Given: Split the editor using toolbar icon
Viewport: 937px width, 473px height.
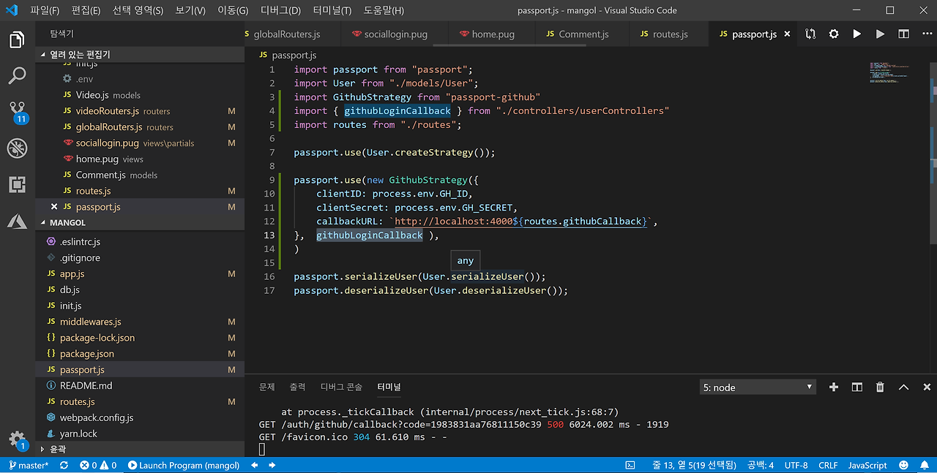Looking at the screenshot, I should tap(903, 34).
